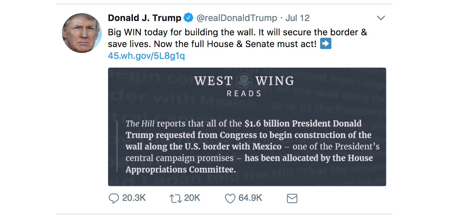Click the 20K retweets count
Viewport: 462px width, 219px height.
click(192, 198)
